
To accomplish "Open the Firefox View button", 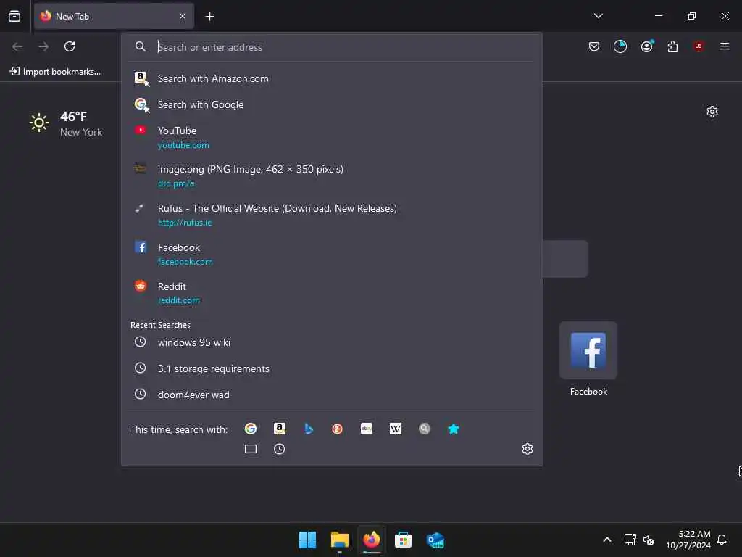I will pos(14,16).
